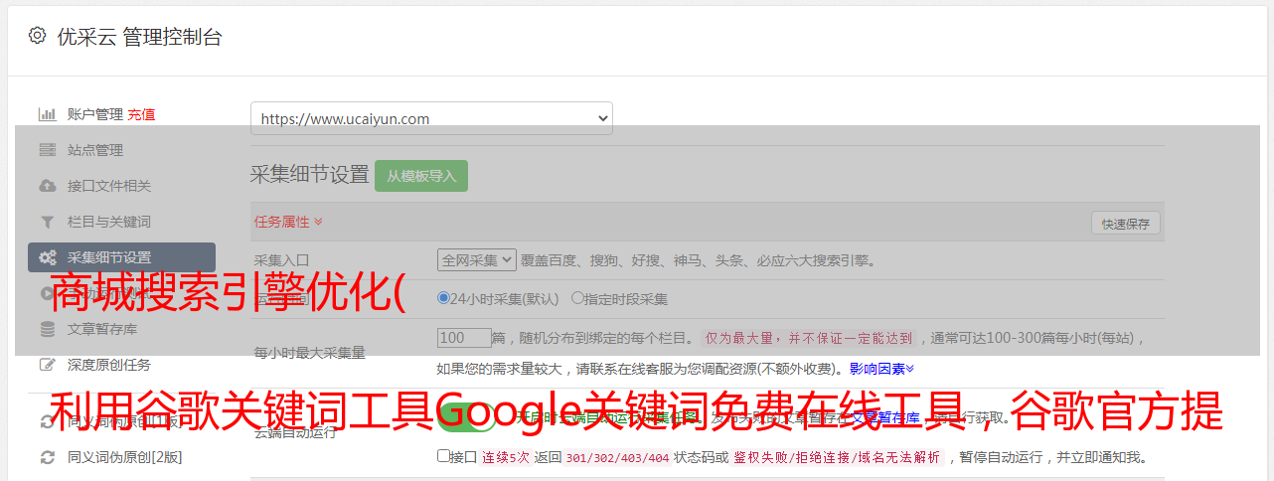Go to 接口文件相关 menu item

tap(109, 186)
